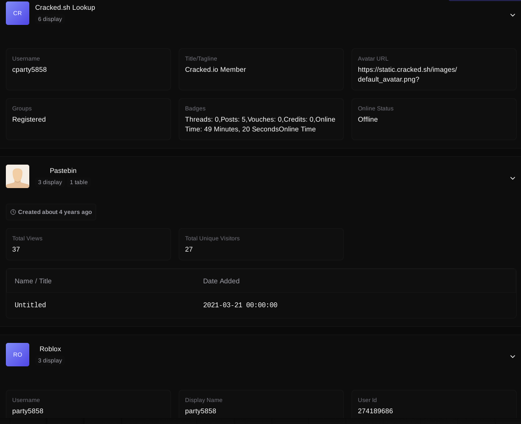
Task: Collapse the Roblox section chevron
Action: tap(512, 356)
